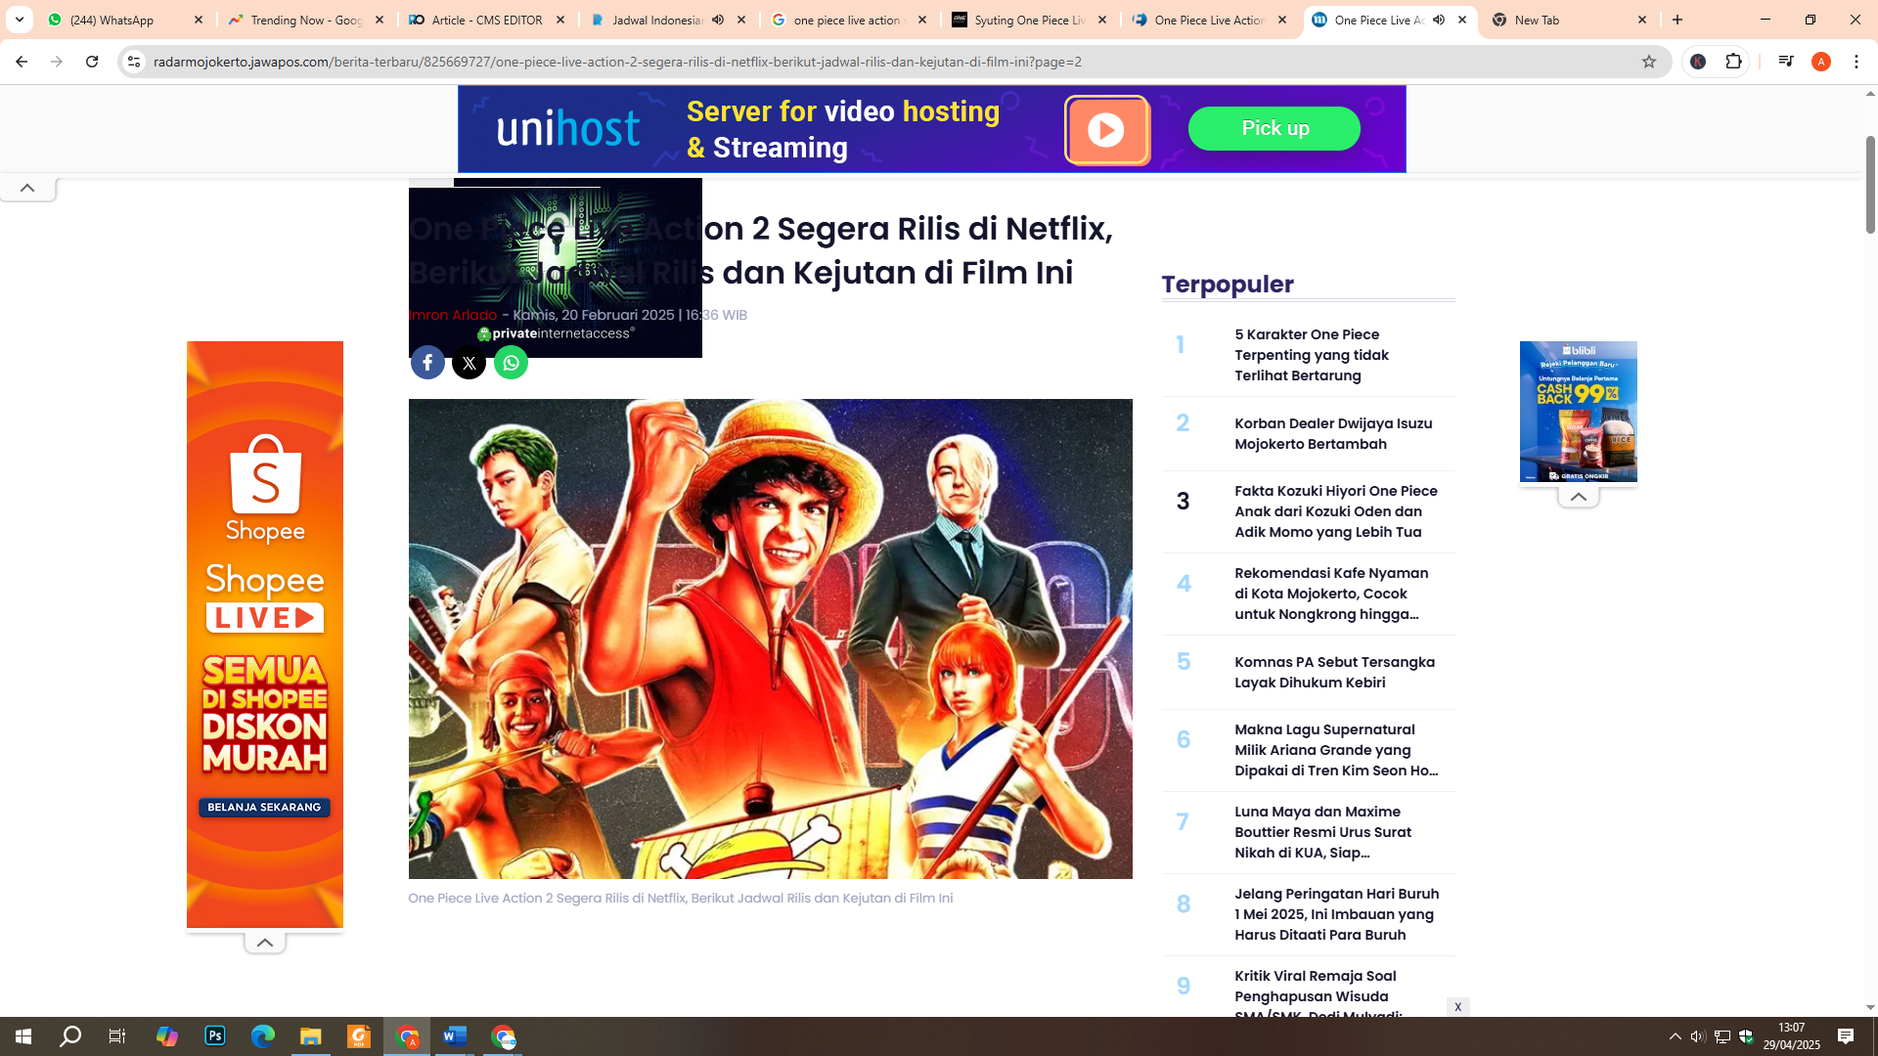The image size is (1878, 1056).
Task: Show hidden system tray icons
Action: point(1676,1036)
